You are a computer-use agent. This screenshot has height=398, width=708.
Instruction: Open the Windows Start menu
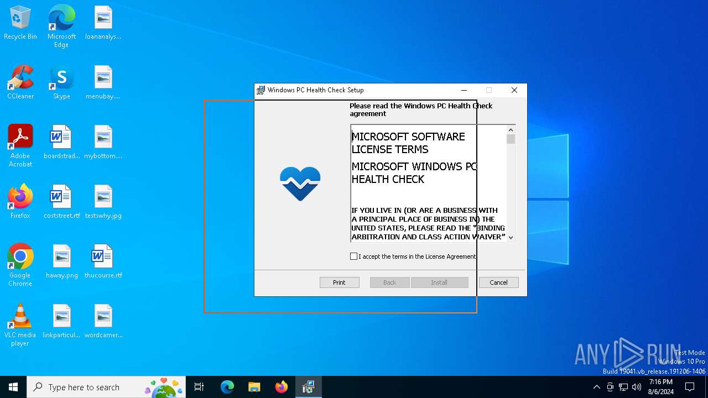tap(13, 387)
